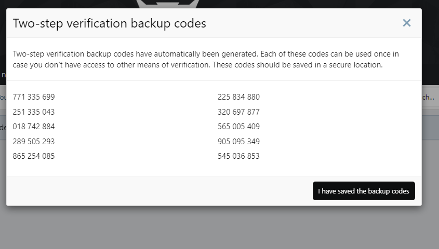Image resolution: width=439 pixels, height=249 pixels.
Task: Click the partially hidden link at left edge
Action: (x=3, y=98)
